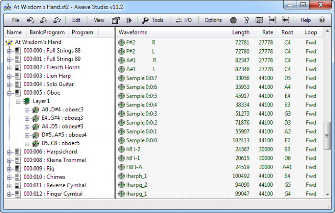The height and width of the screenshot is (213, 335).
Task: Expand the A0..D#4 oboec3 region
Action: (x=27, y=110)
